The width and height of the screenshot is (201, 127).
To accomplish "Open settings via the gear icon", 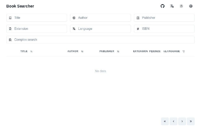I will [x=191, y=6].
